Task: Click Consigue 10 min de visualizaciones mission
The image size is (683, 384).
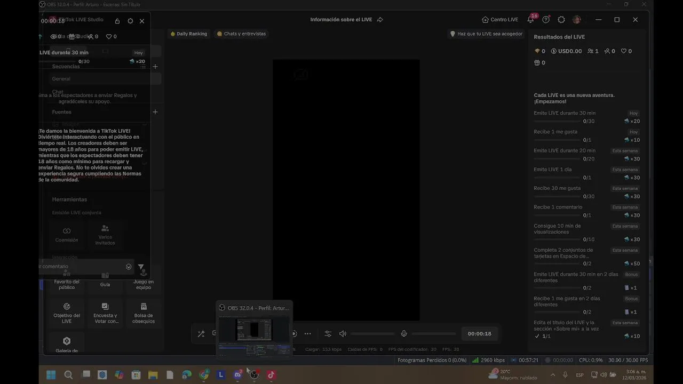Action: (x=586, y=233)
